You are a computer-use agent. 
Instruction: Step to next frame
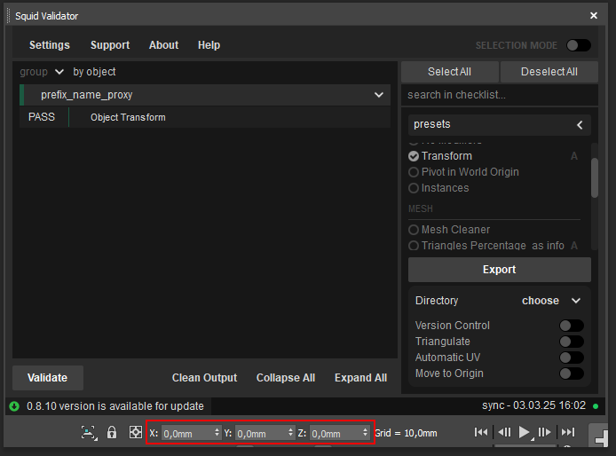[x=544, y=432]
